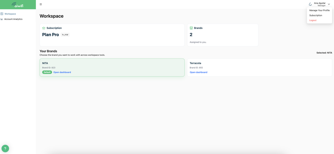Click the Manager role label
Image resolution: width=334 pixels, height=154 pixels.
coord(322,6)
